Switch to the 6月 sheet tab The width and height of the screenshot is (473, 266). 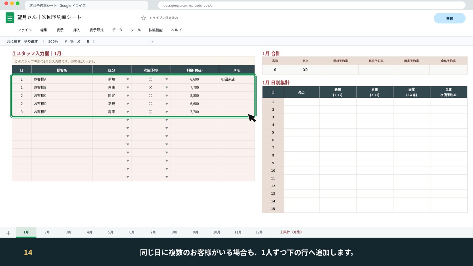click(x=132, y=232)
